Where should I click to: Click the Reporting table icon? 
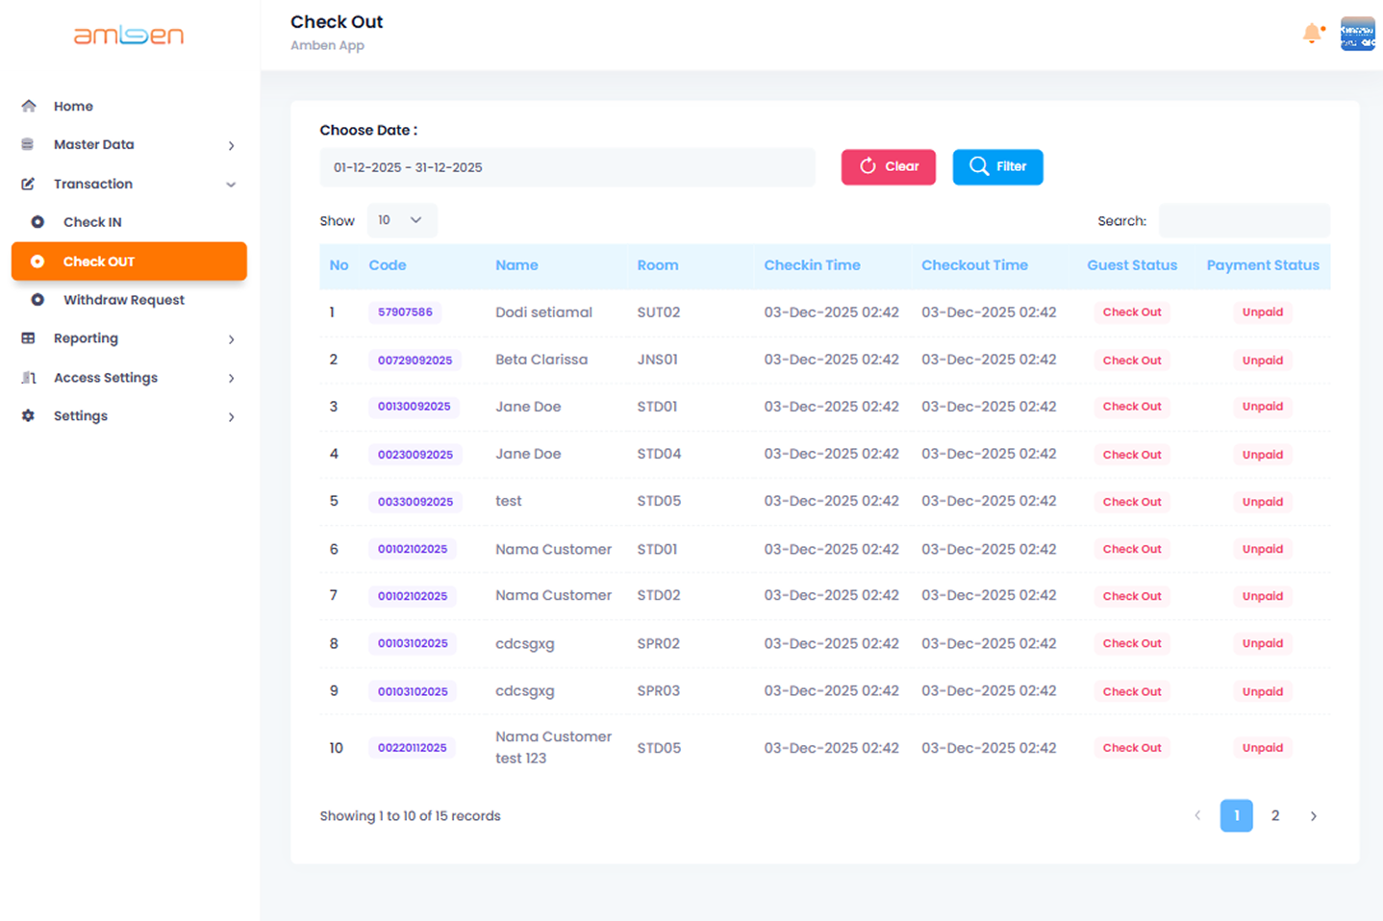[x=28, y=338]
